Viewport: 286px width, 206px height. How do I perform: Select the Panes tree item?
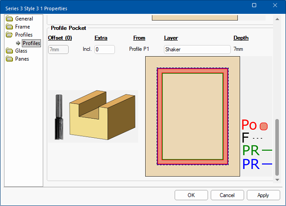22,59
